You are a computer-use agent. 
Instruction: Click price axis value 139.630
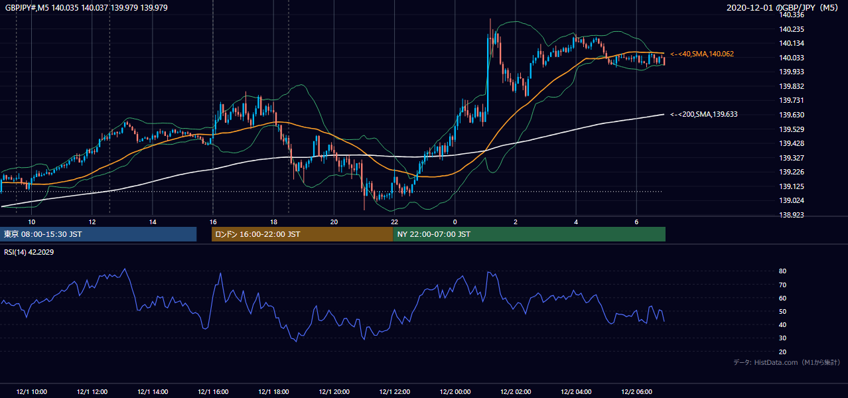(792, 115)
